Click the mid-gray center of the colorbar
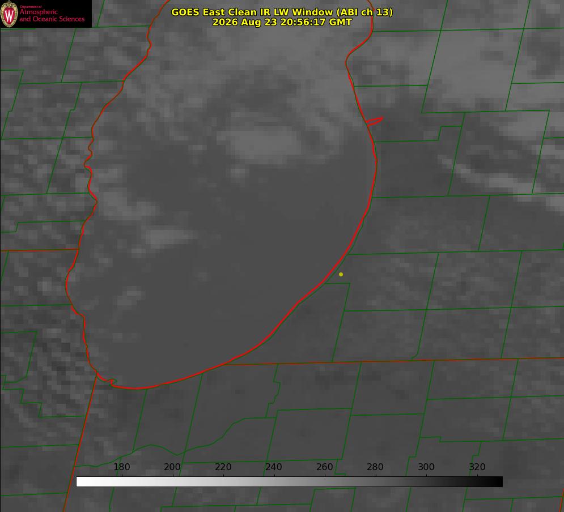 [289, 482]
